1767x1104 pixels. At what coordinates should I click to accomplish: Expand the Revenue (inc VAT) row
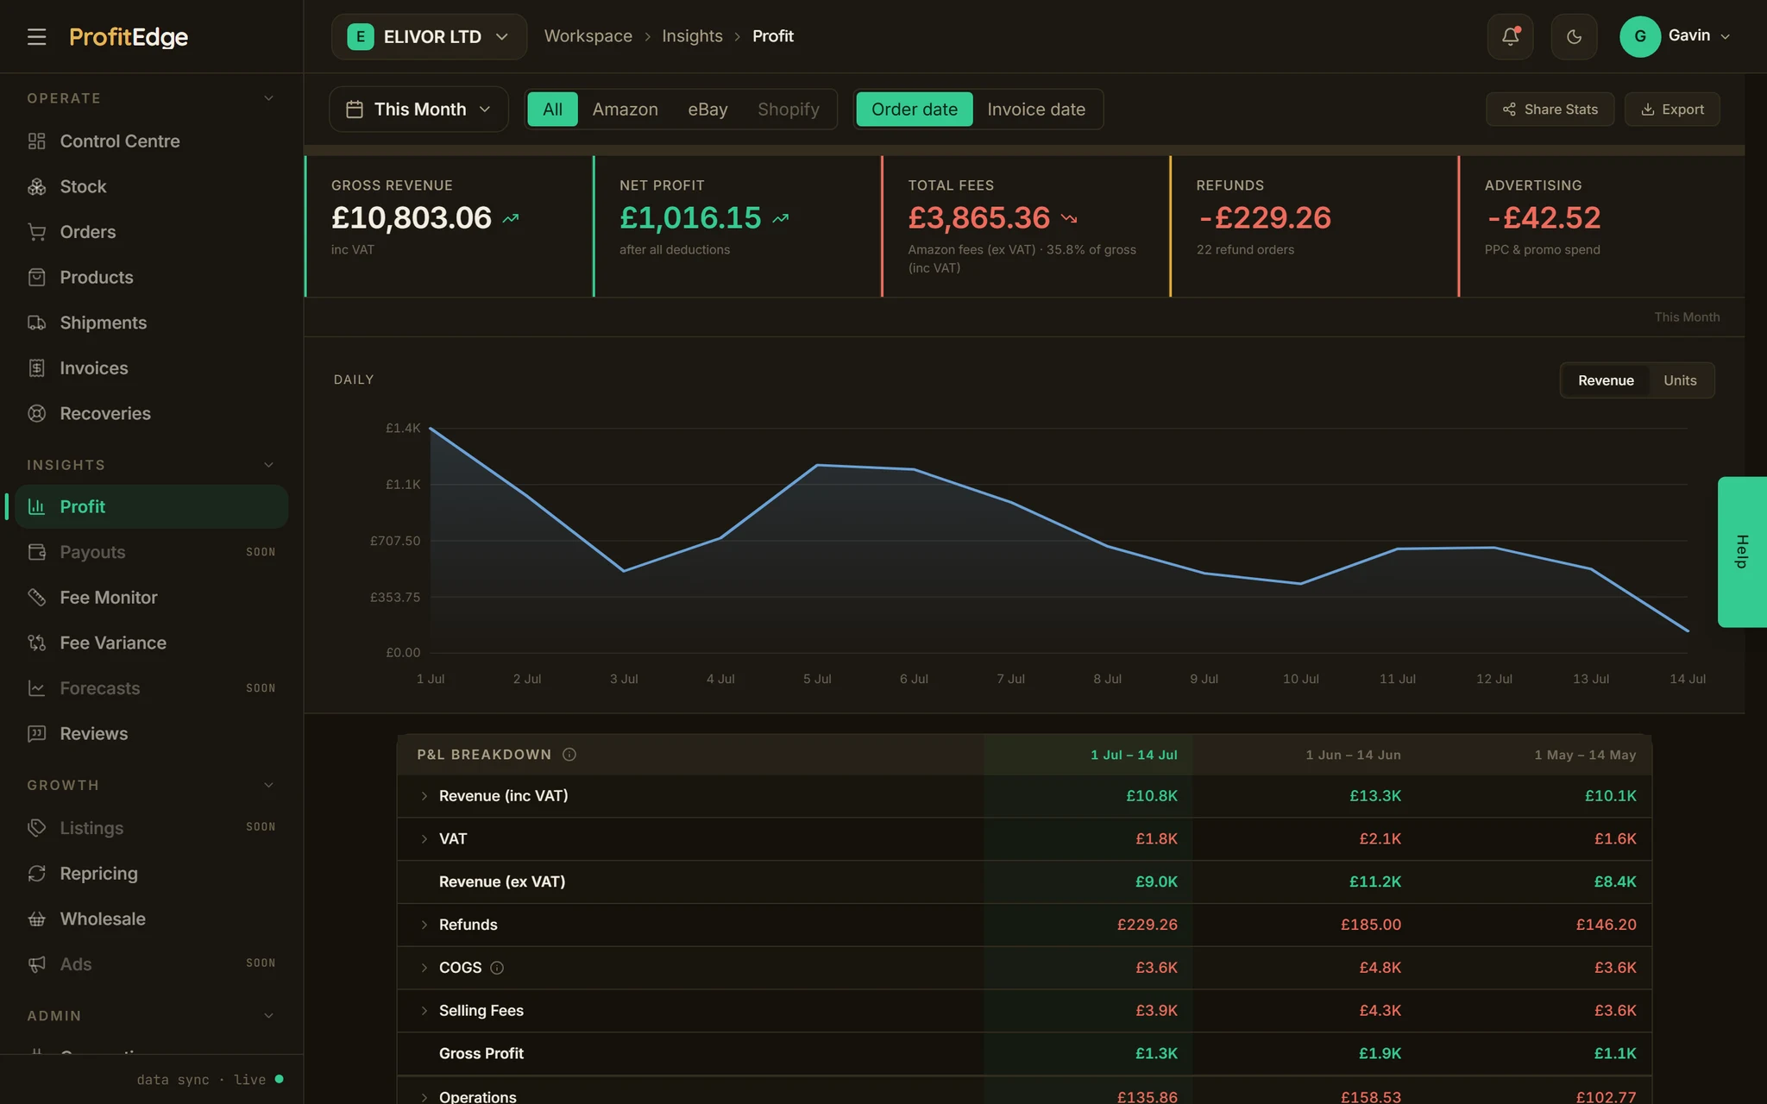pyautogui.click(x=424, y=796)
